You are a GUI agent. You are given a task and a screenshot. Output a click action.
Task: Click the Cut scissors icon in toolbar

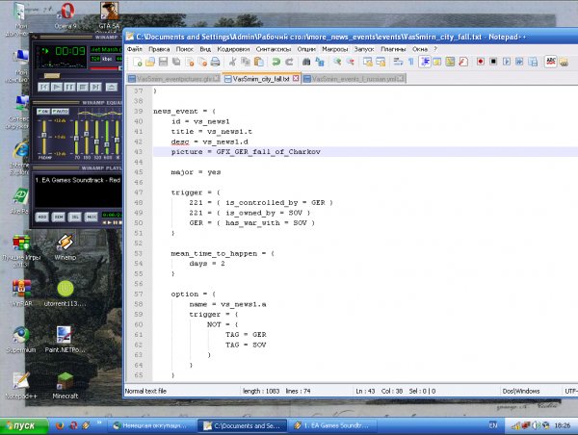pyautogui.click(x=231, y=61)
